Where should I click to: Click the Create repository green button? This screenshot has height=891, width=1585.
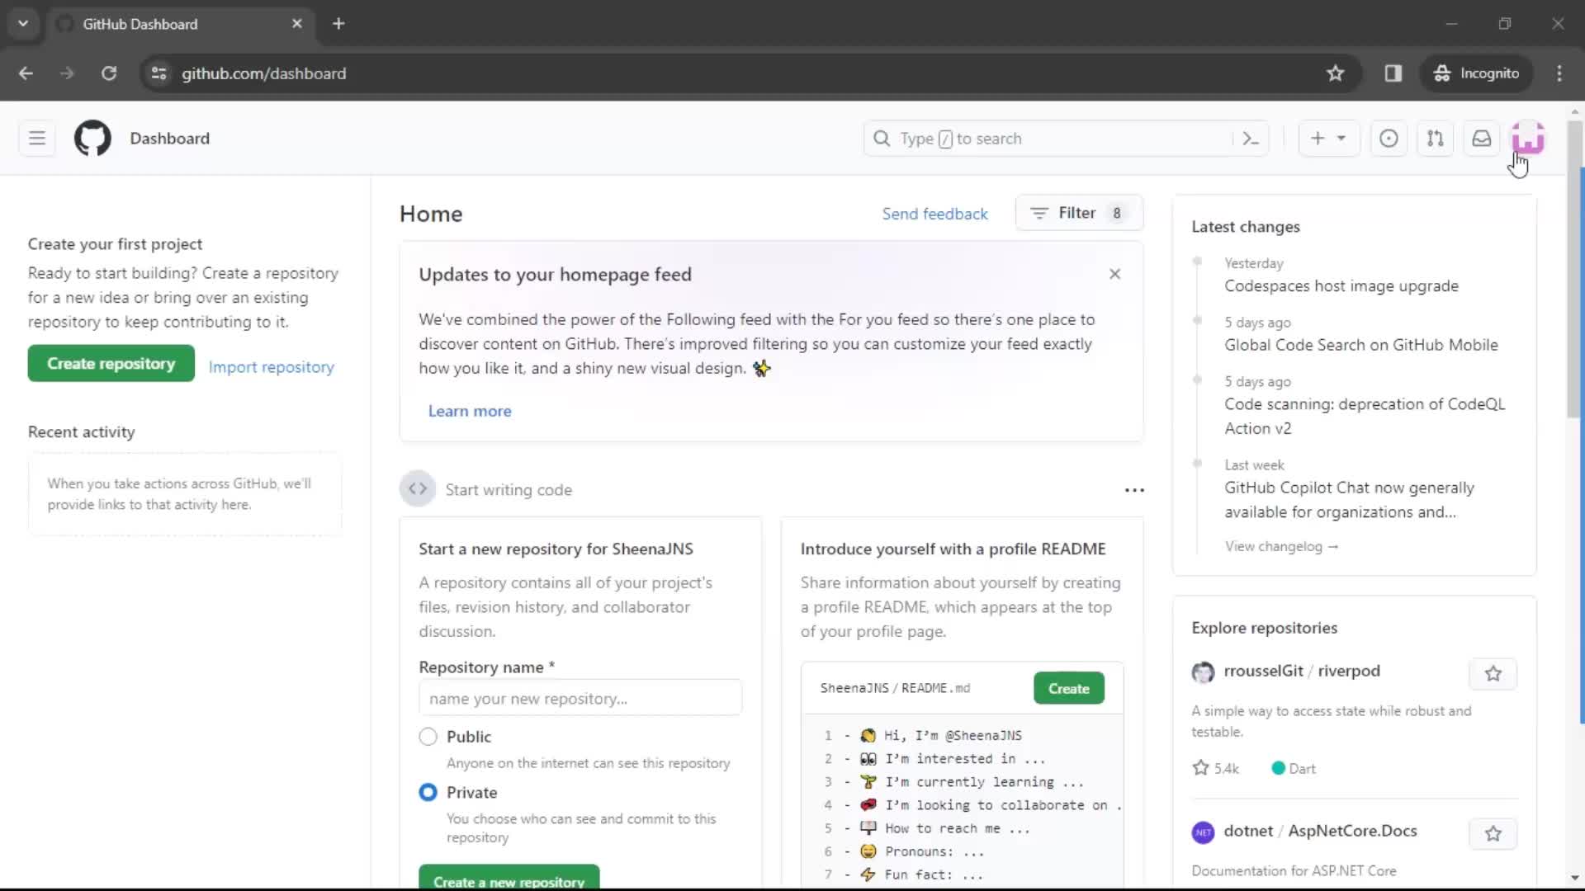(x=111, y=362)
